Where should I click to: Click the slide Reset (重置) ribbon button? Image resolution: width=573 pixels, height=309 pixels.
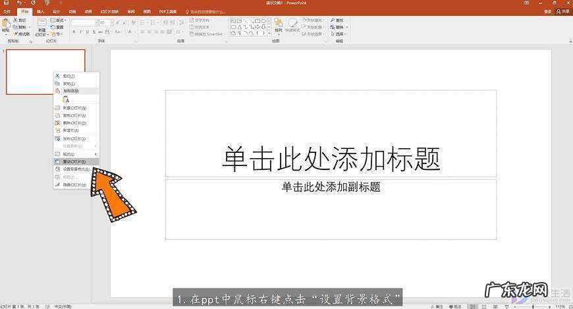point(57,27)
